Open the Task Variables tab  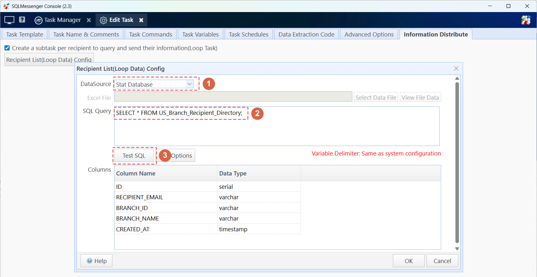tap(200, 34)
